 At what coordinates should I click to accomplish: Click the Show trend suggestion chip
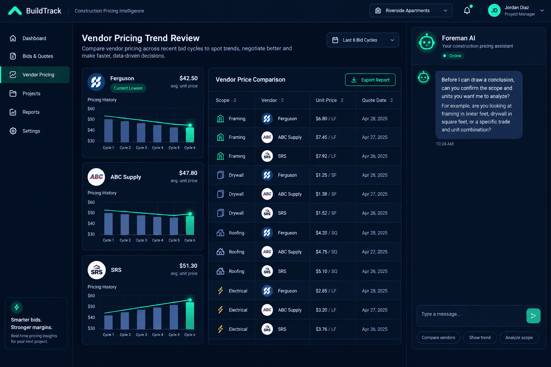tap(480, 338)
